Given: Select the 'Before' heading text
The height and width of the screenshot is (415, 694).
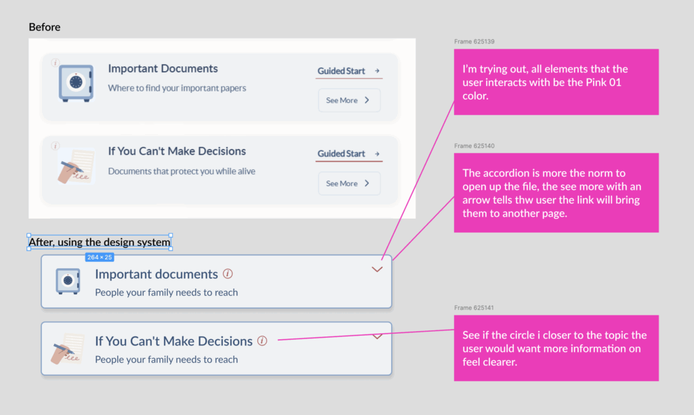Looking at the screenshot, I should (x=45, y=27).
